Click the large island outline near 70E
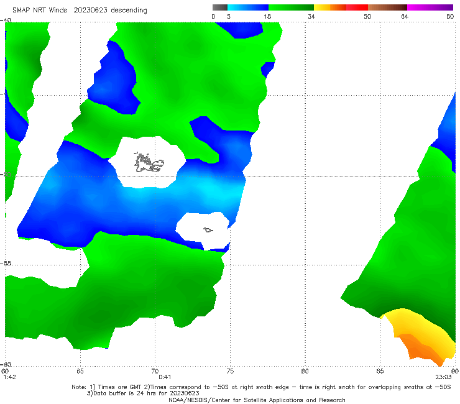Viewport: 460px width, 404px height. [149, 163]
